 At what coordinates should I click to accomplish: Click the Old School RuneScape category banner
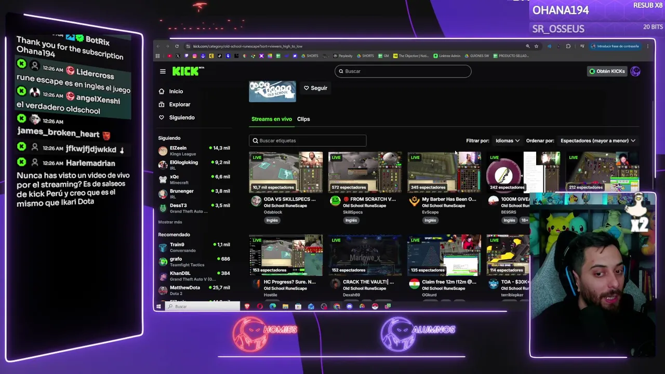coord(272,91)
